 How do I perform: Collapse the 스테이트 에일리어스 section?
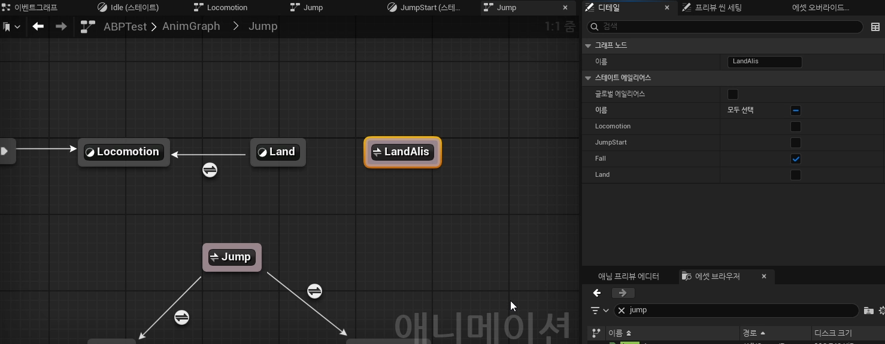[x=589, y=78]
